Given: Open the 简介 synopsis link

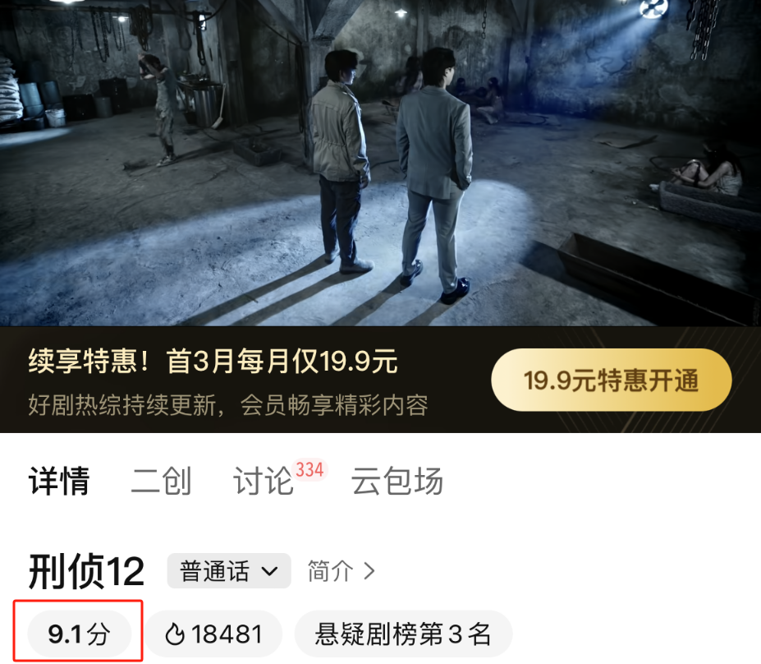Looking at the screenshot, I should 342,571.
